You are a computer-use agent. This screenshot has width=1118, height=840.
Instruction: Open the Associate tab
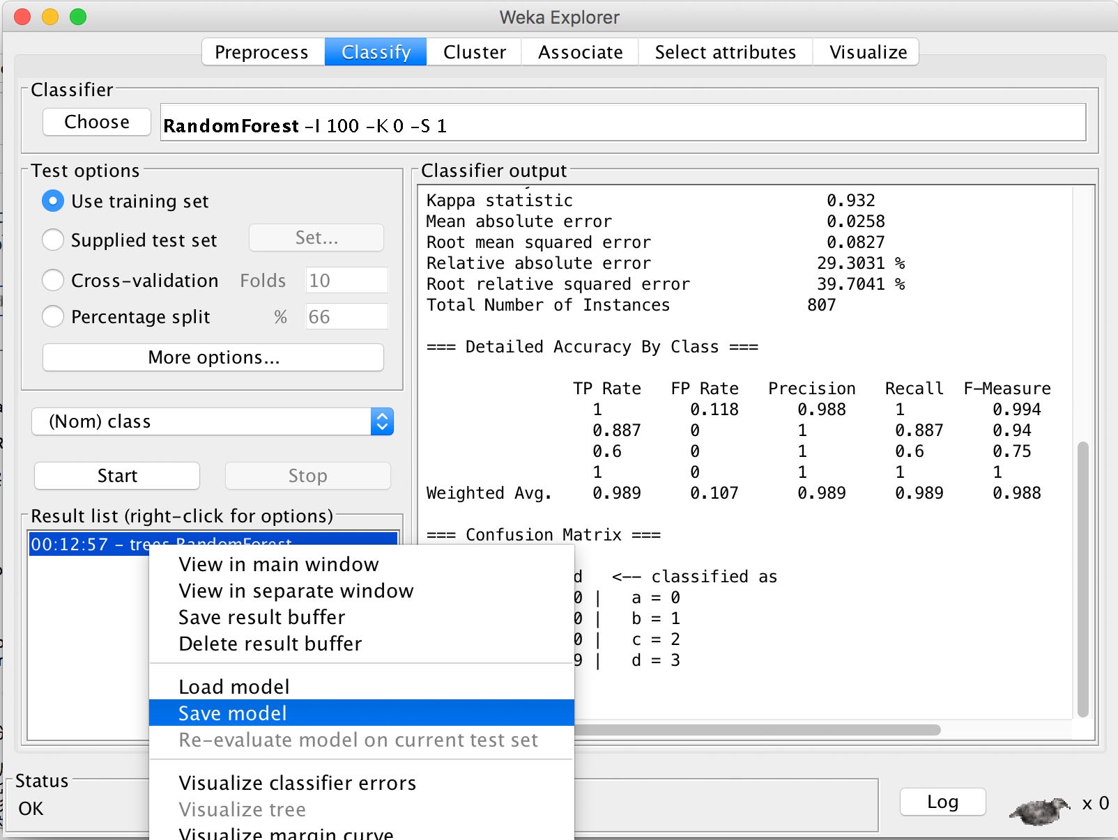[580, 52]
